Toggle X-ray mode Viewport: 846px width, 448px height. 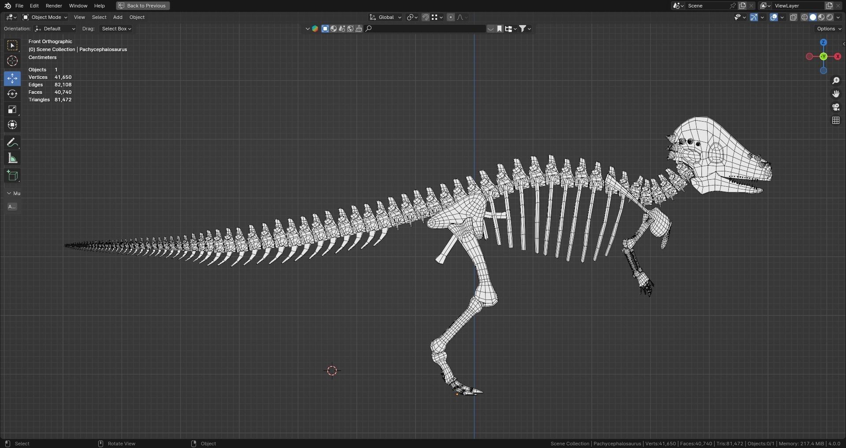point(793,17)
